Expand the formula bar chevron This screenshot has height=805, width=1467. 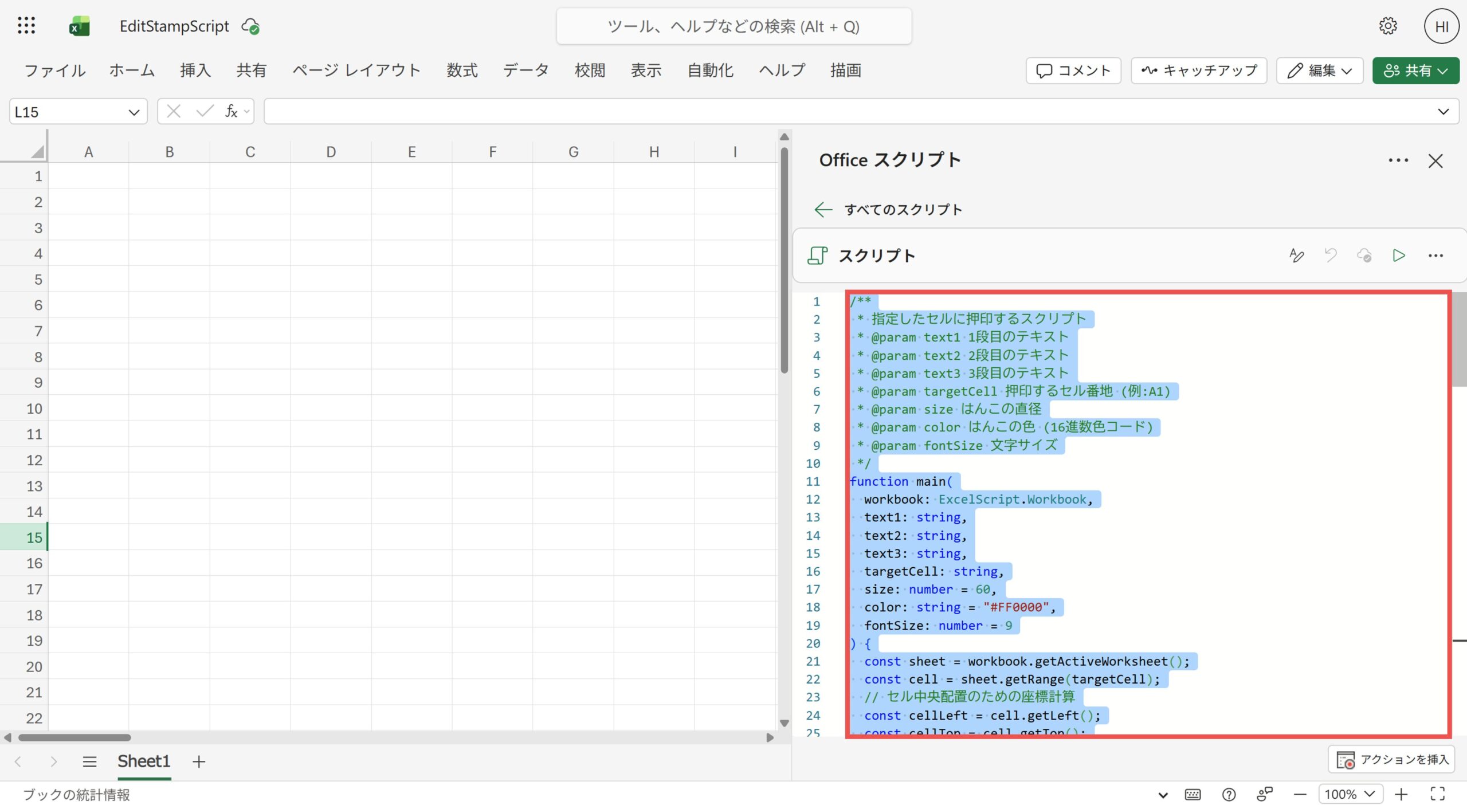[x=1443, y=112]
